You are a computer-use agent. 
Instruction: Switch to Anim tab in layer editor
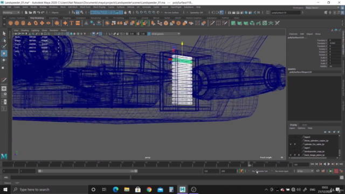(x=304, y=124)
